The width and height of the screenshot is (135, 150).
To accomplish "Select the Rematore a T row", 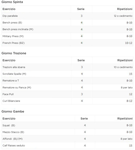I will click(x=67, y=81).
